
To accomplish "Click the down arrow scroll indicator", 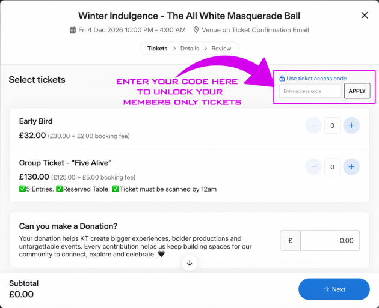I will pos(189,262).
